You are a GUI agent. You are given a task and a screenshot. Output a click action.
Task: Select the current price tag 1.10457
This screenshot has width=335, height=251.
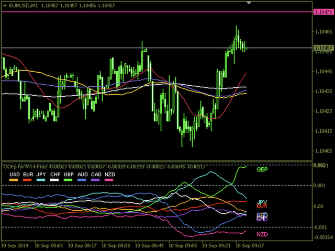[323, 48]
